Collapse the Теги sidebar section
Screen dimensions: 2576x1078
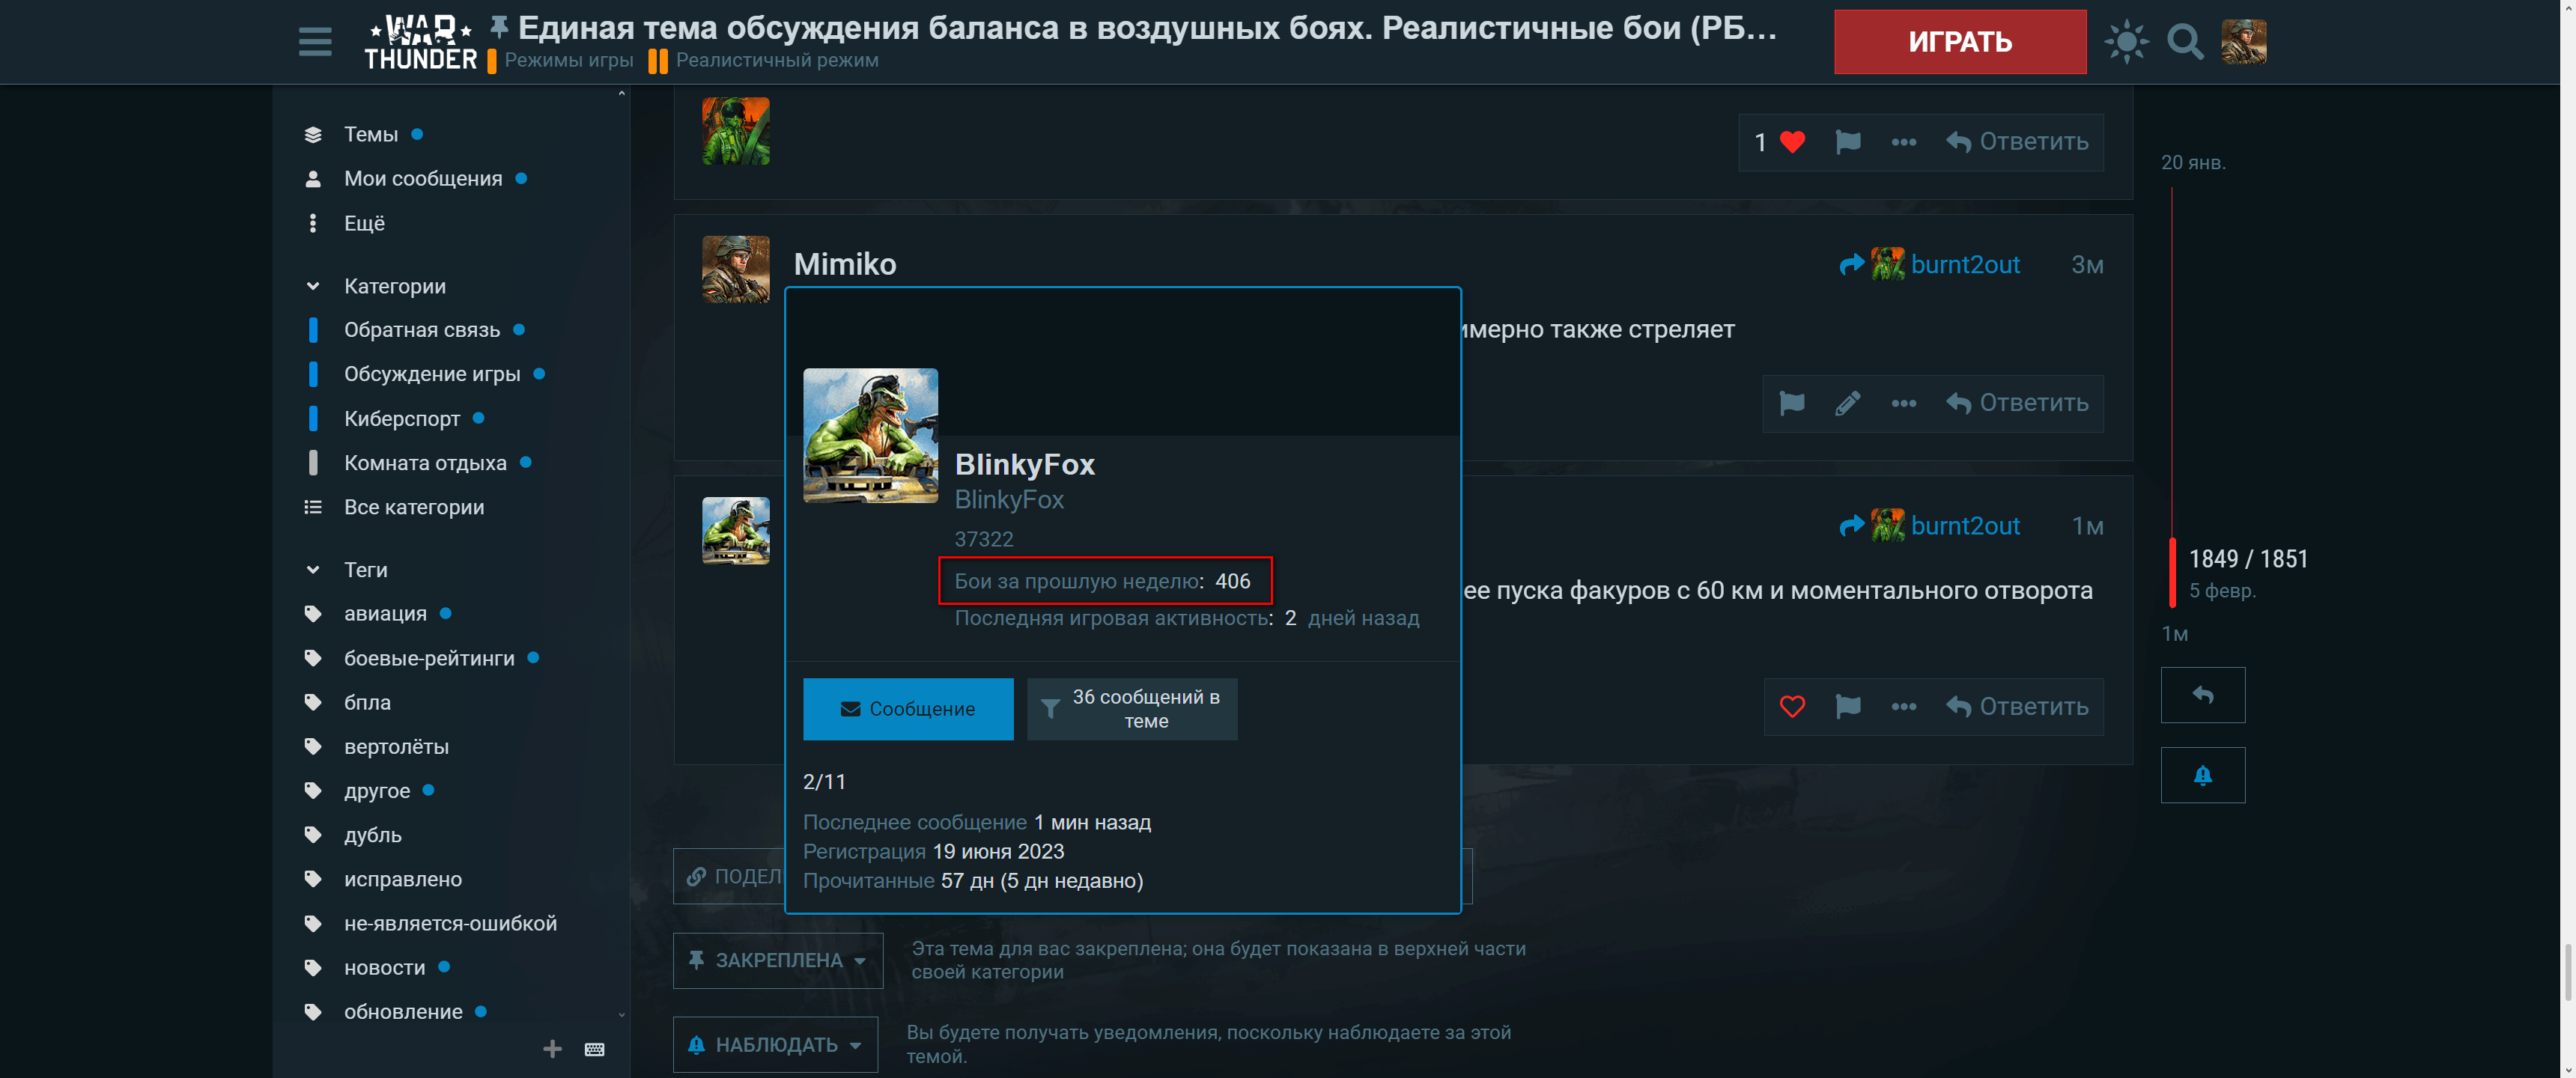(313, 570)
